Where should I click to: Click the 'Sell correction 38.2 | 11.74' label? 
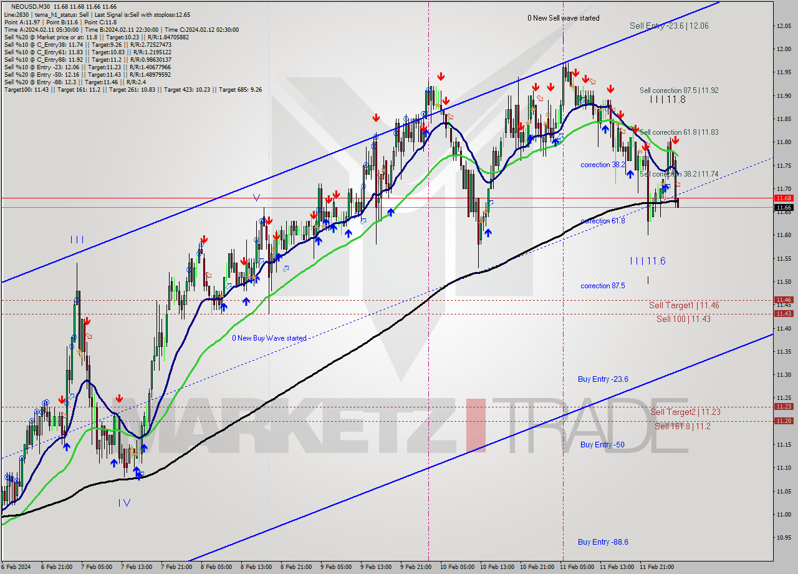click(x=679, y=174)
